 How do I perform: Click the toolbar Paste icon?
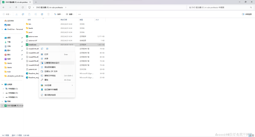(x=29, y=14)
